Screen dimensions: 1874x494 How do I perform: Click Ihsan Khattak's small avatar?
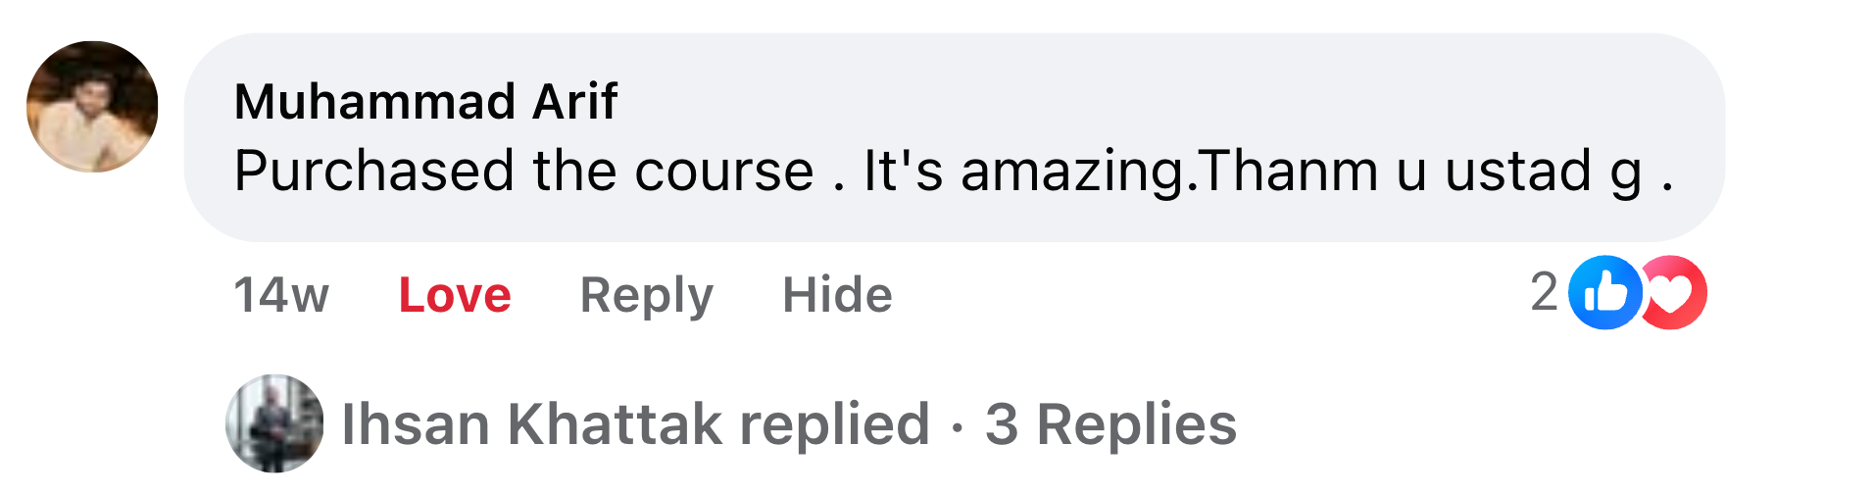[x=274, y=423]
